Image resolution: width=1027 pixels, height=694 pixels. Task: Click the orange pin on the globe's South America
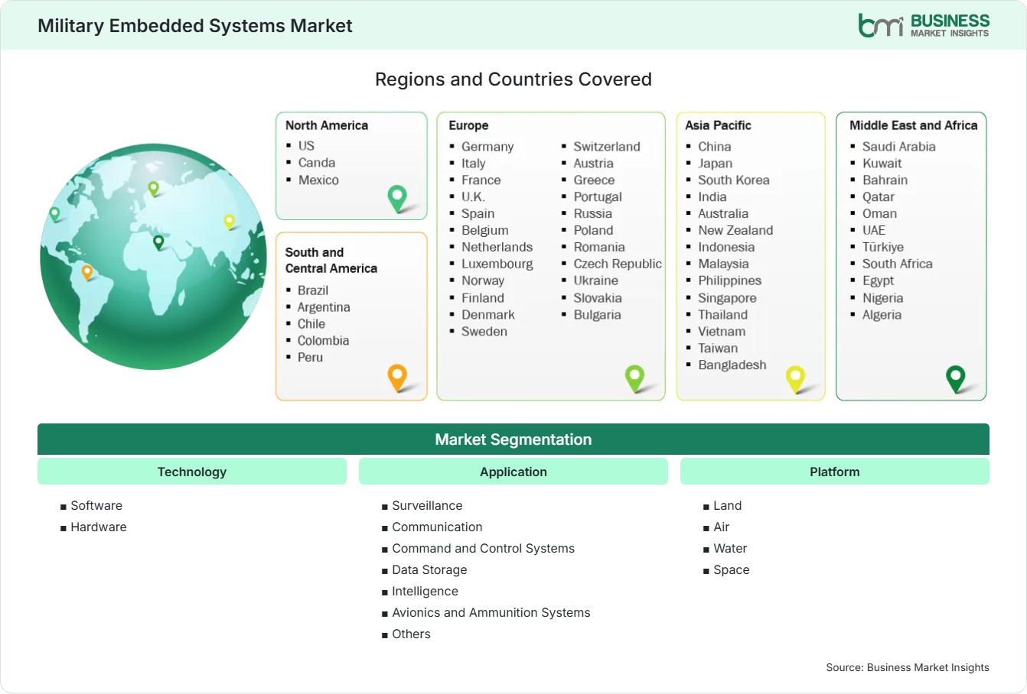pyautogui.click(x=87, y=272)
